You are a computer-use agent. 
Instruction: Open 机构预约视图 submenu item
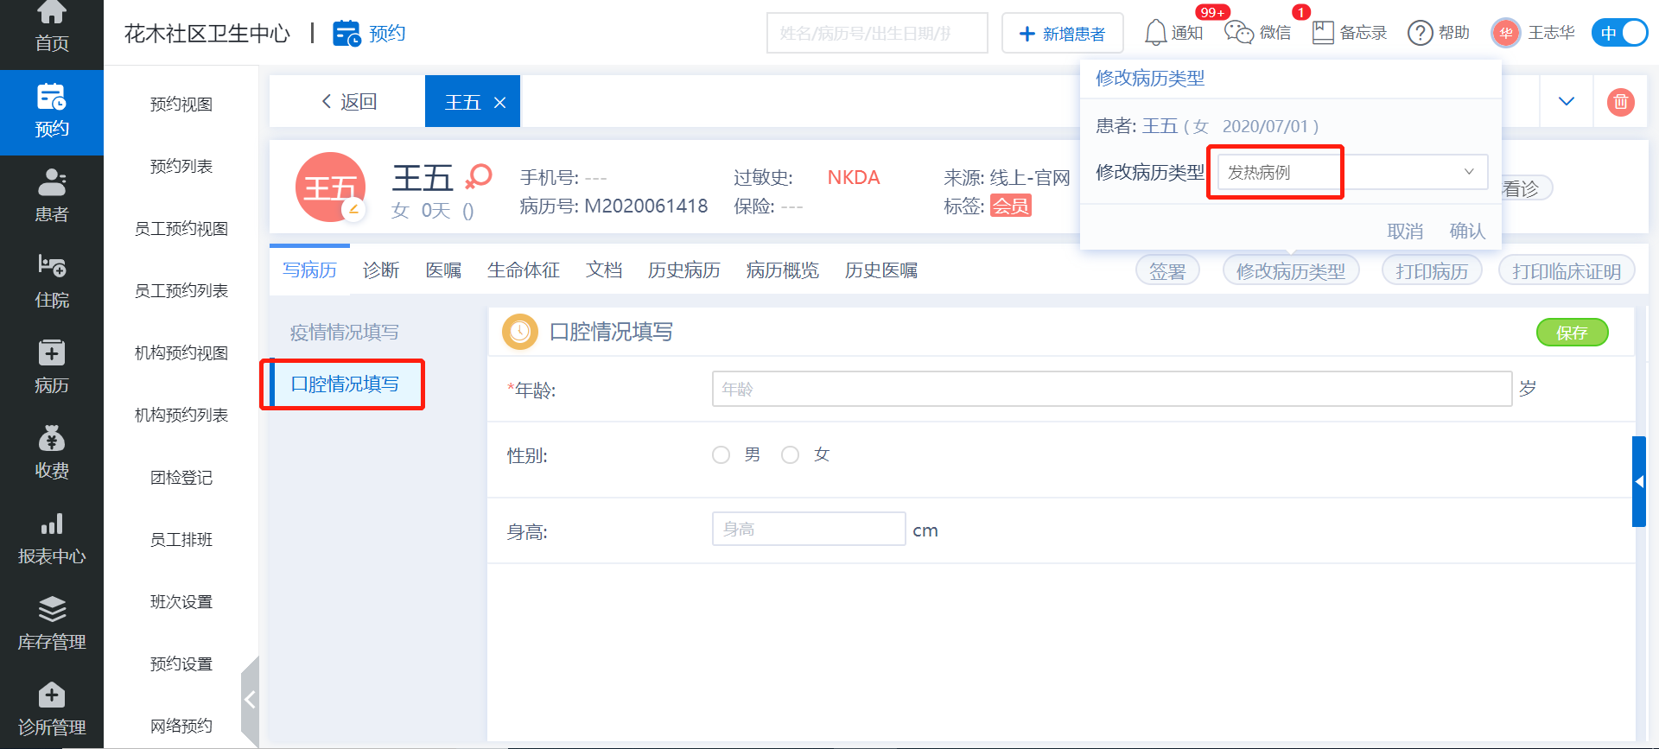pyautogui.click(x=181, y=353)
